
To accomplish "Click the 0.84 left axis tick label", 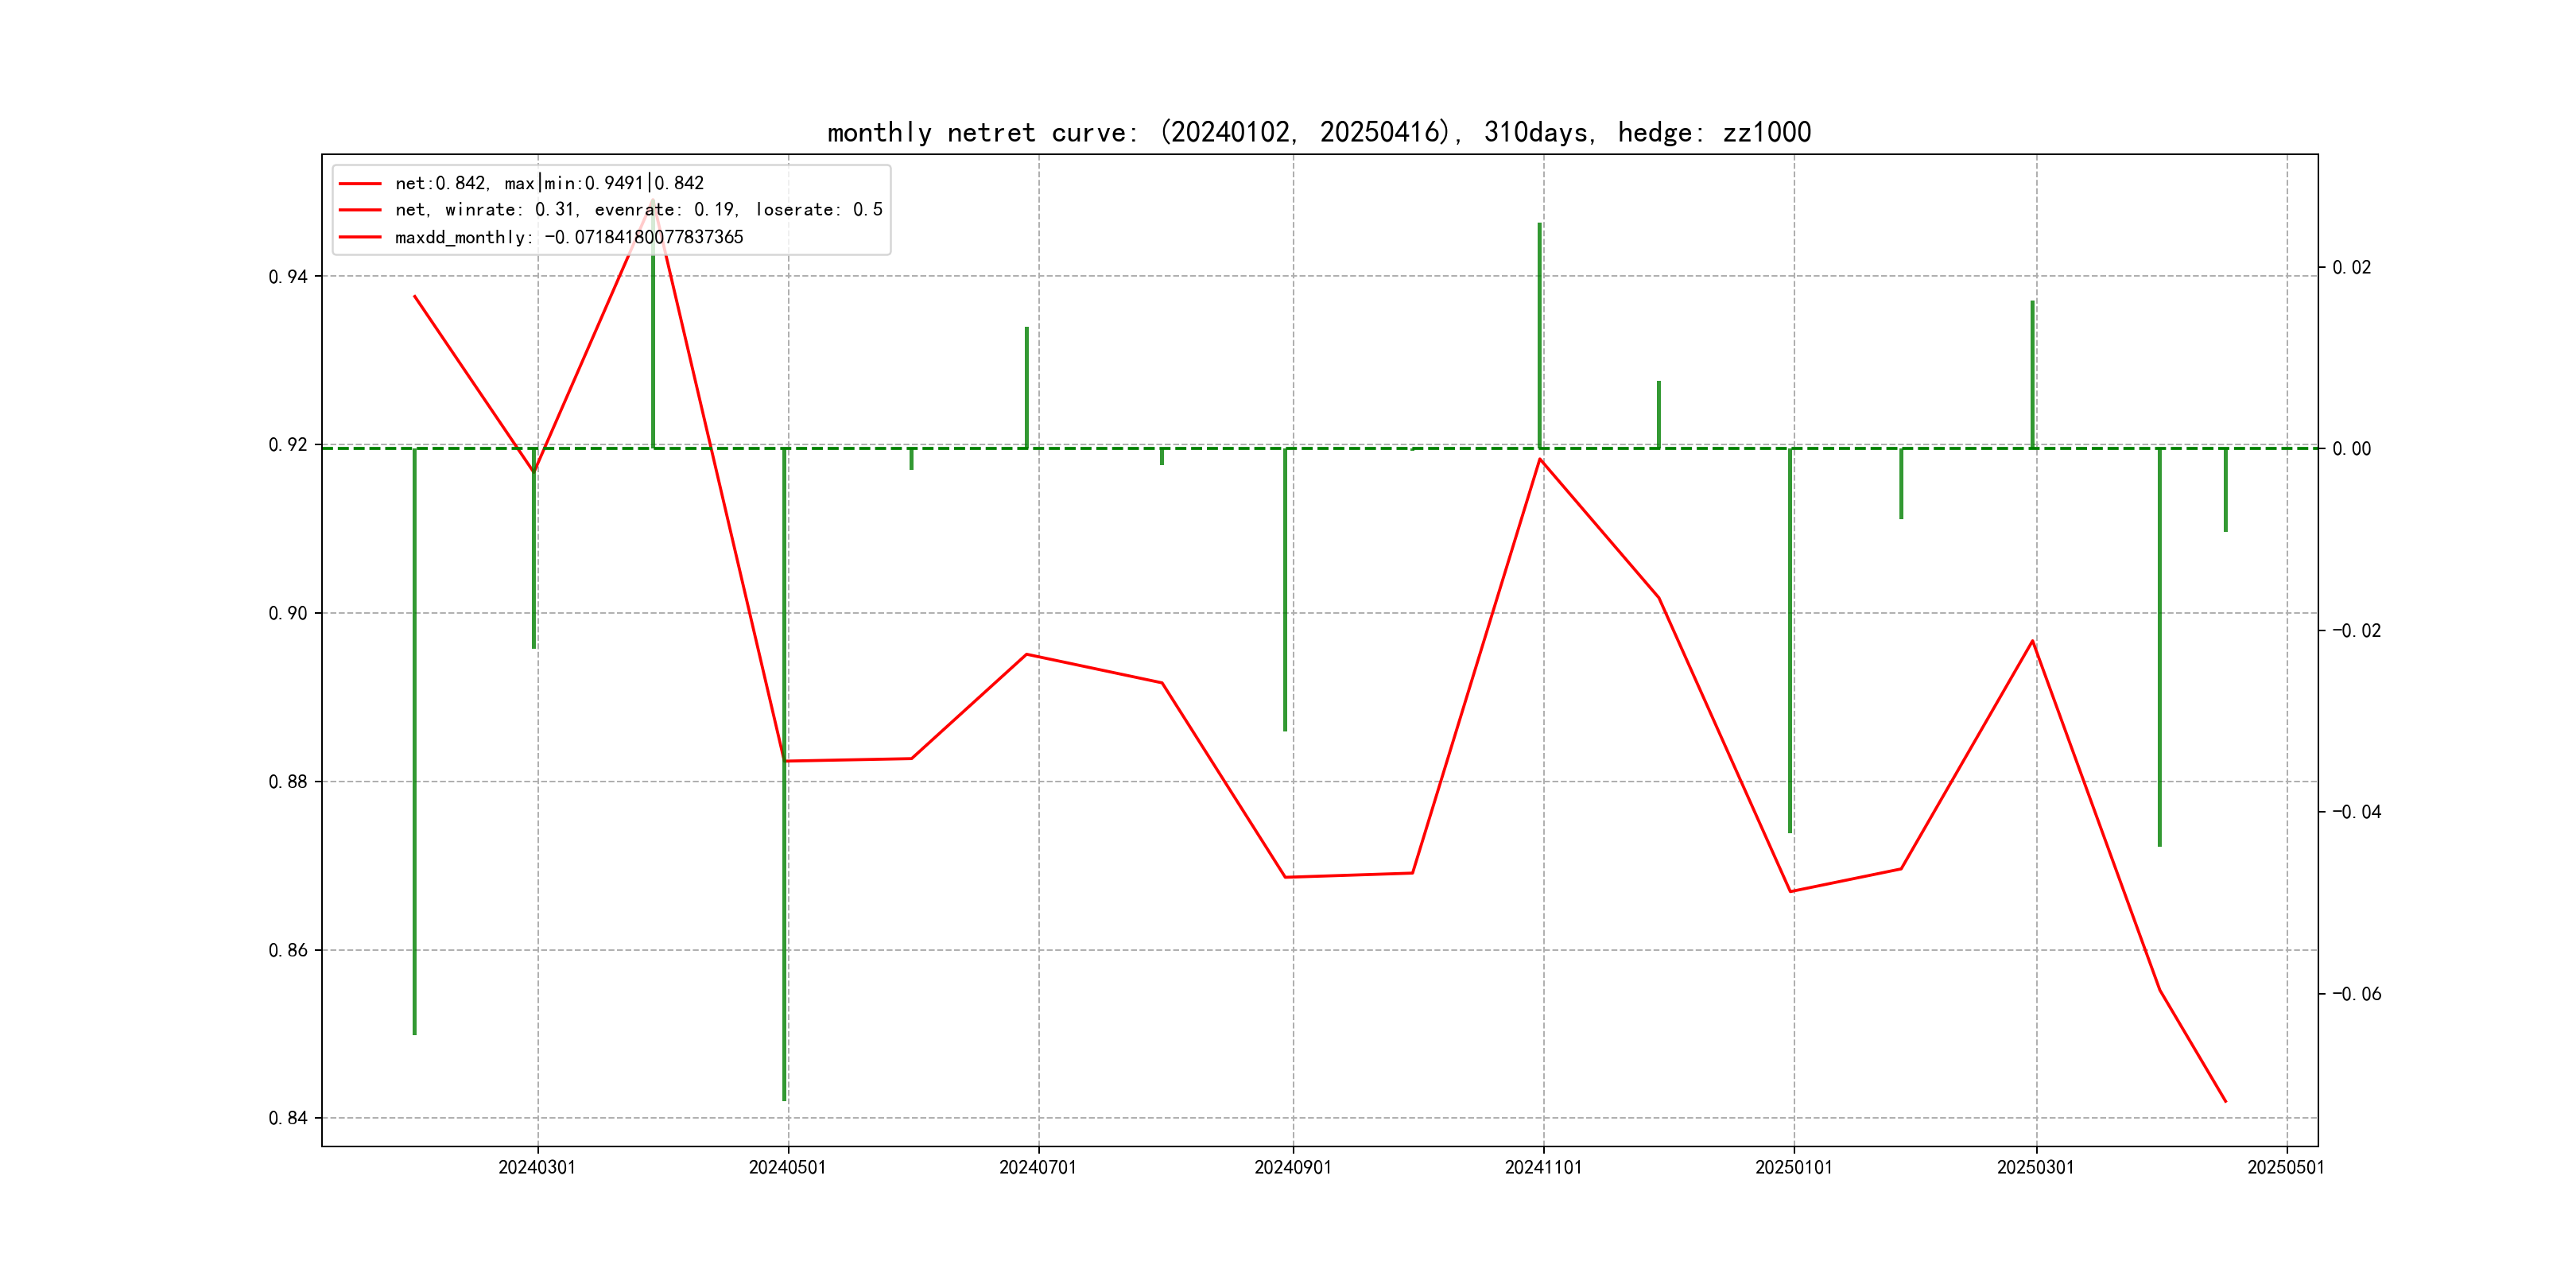I will coord(288,1118).
